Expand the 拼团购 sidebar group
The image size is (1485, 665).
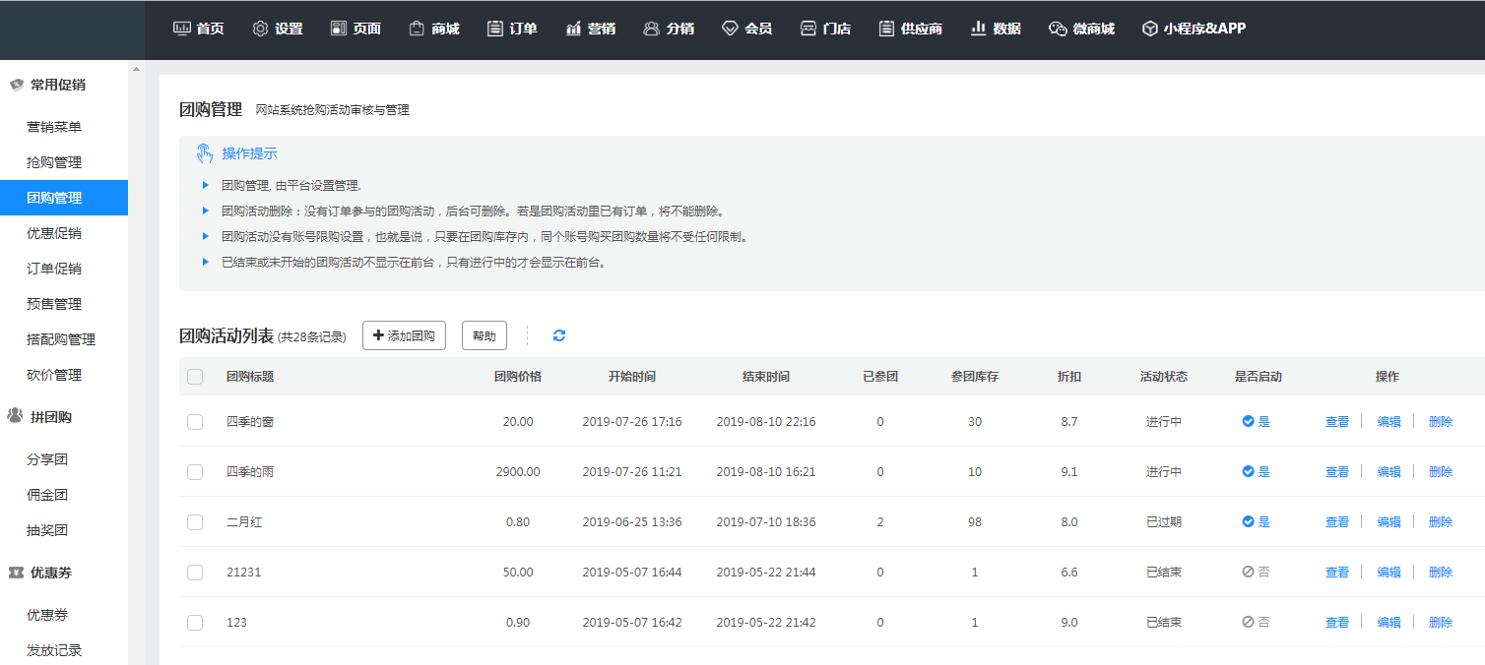(x=50, y=417)
